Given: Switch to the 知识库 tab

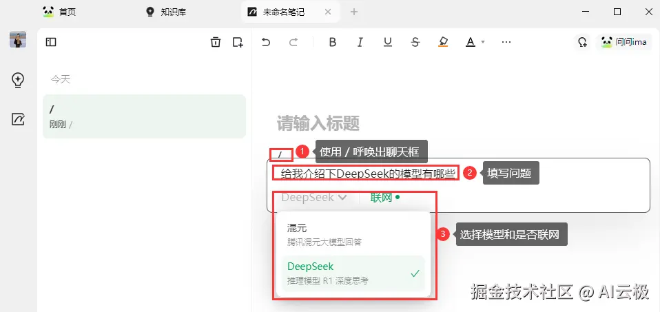Looking at the screenshot, I should click(x=165, y=12).
